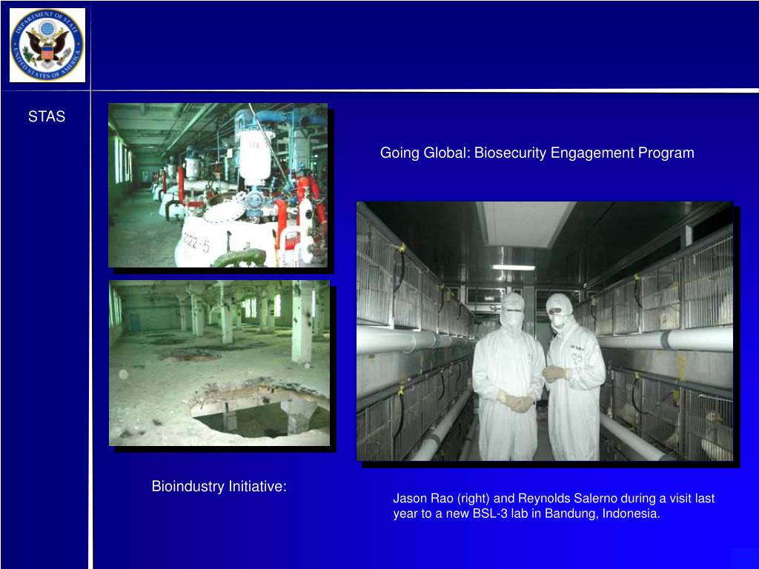759x569 pixels.
Task: Click the 'Going Global: Biosecurity Engagement Program' heading
Action: [537, 153]
